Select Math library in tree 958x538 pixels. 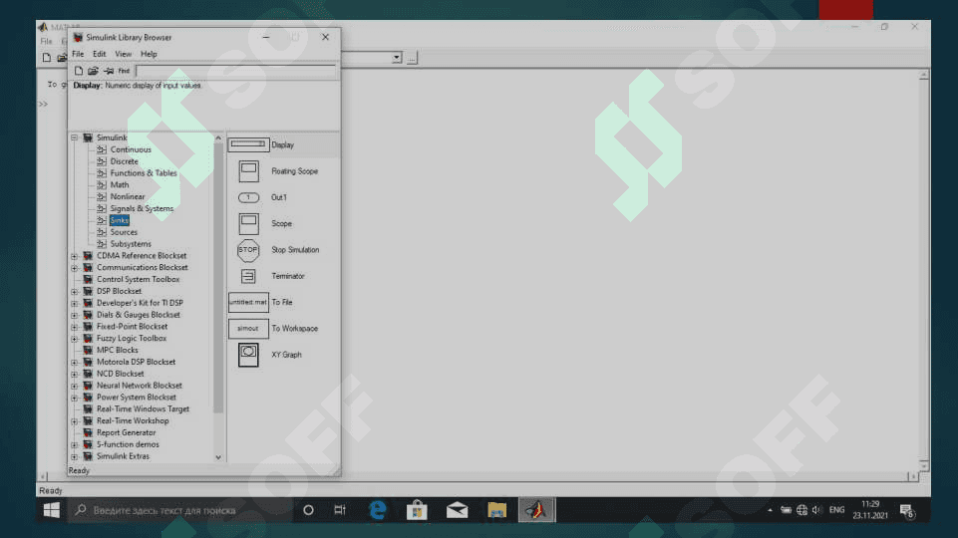[120, 184]
